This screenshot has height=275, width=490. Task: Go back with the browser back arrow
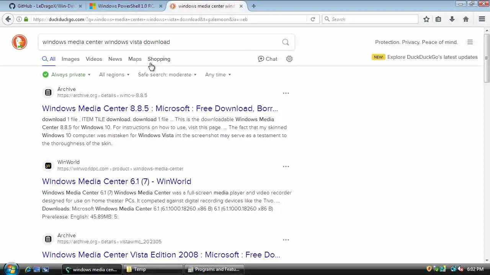point(8,19)
